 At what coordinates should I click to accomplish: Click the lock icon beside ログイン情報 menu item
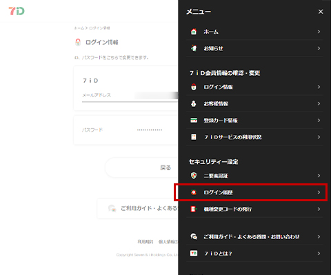pos(194,87)
